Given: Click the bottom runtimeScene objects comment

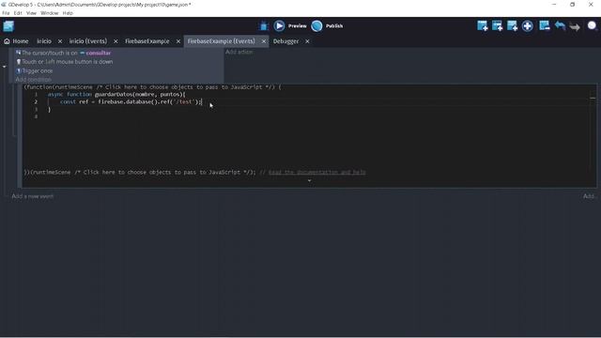Looking at the screenshot, I should (162, 172).
